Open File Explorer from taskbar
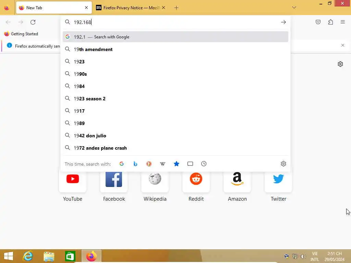The image size is (351, 263). click(49, 256)
